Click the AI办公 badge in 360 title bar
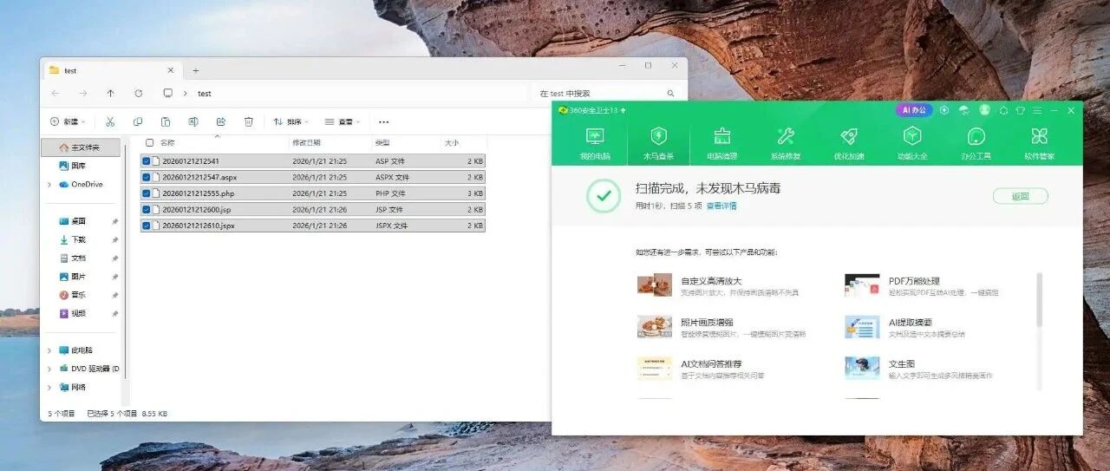The height and width of the screenshot is (471, 1110). point(914,110)
